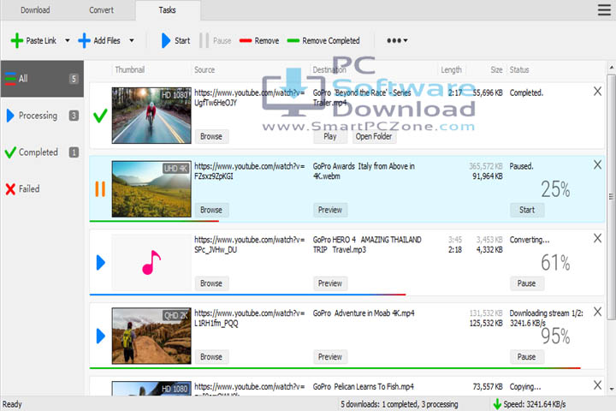
Task: Preview the Adventure in Moab 4K video
Action: click(330, 357)
